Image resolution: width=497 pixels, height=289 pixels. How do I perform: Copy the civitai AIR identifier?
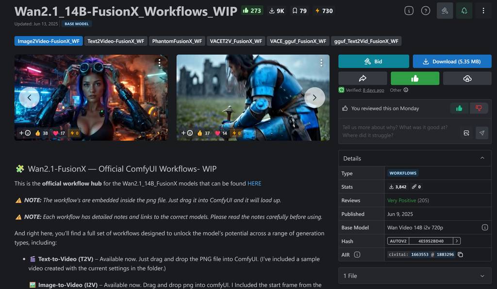460,255
